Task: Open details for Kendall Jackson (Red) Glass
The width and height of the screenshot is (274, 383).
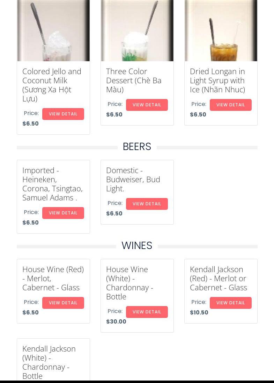Action: 231,303
